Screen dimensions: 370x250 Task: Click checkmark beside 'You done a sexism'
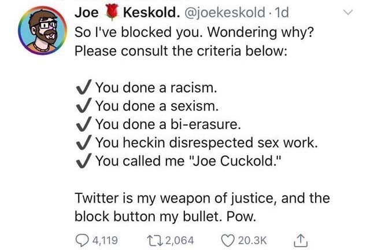83,106
